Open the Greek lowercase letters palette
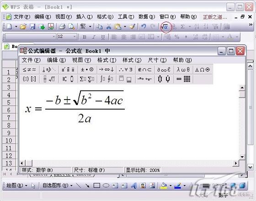The image size is (256, 201). [x=183, y=69]
